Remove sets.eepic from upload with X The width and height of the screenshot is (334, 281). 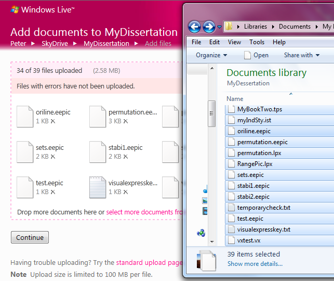tap(53, 157)
